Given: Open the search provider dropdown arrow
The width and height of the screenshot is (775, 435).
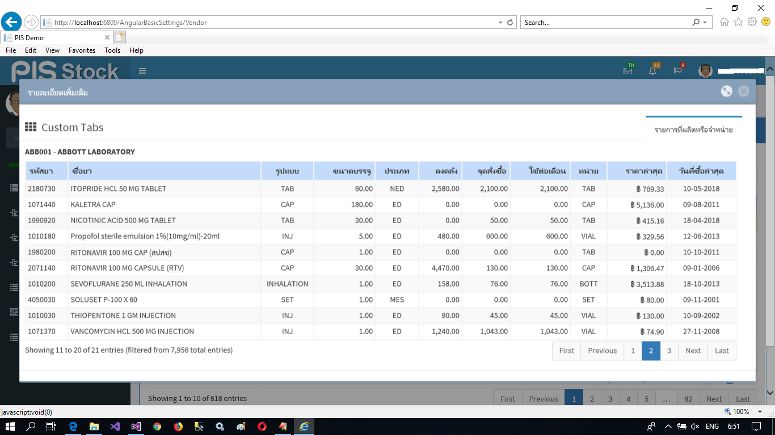Looking at the screenshot, I should click(x=705, y=23).
